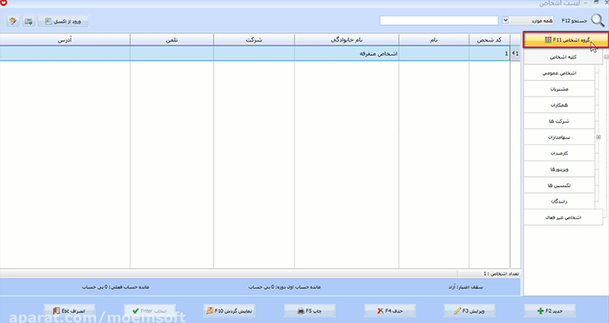Click the ویرایش F3 edit button

click(x=469, y=311)
